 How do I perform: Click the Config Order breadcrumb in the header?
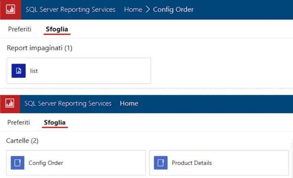click(x=173, y=9)
